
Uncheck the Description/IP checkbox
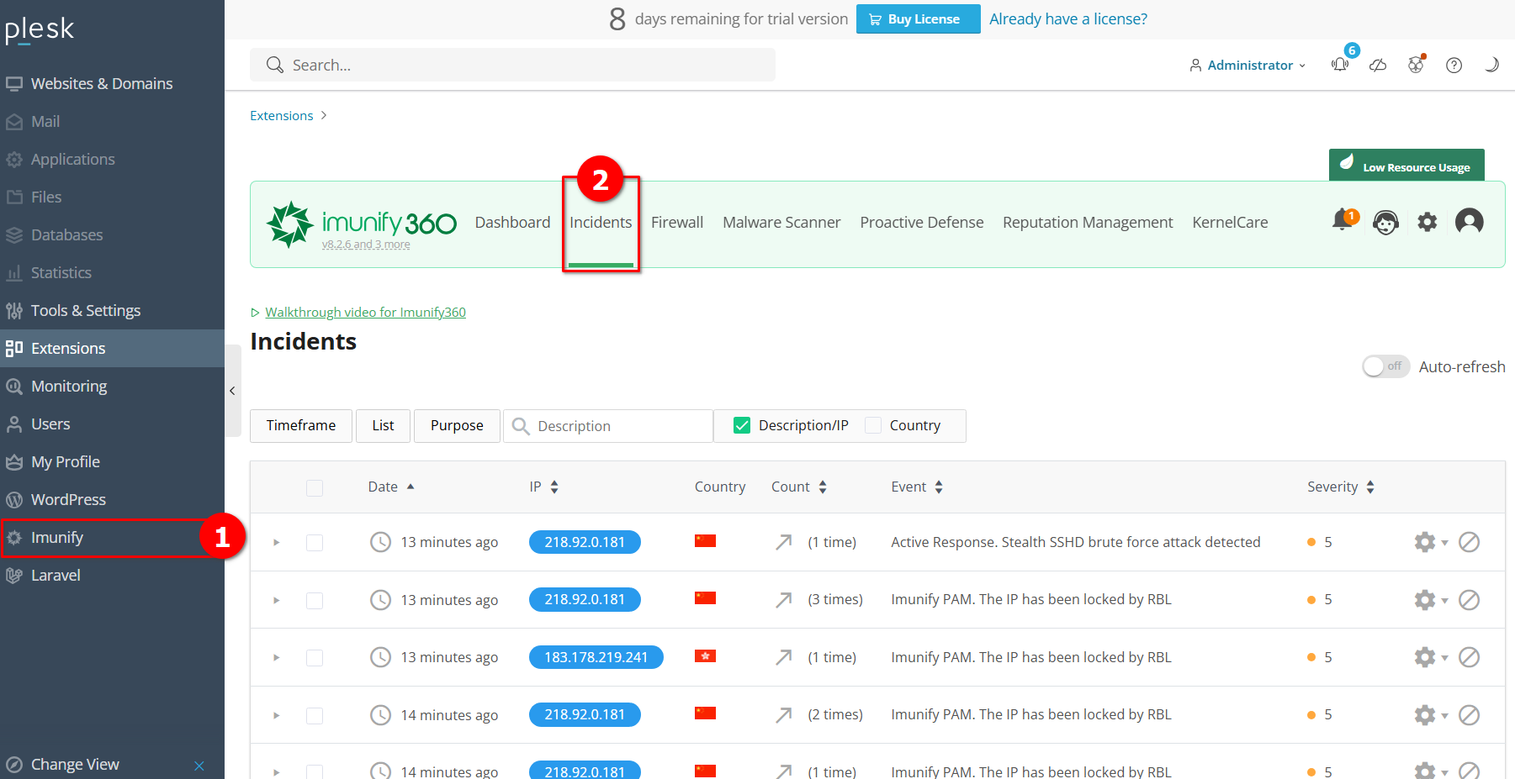coord(742,425)
